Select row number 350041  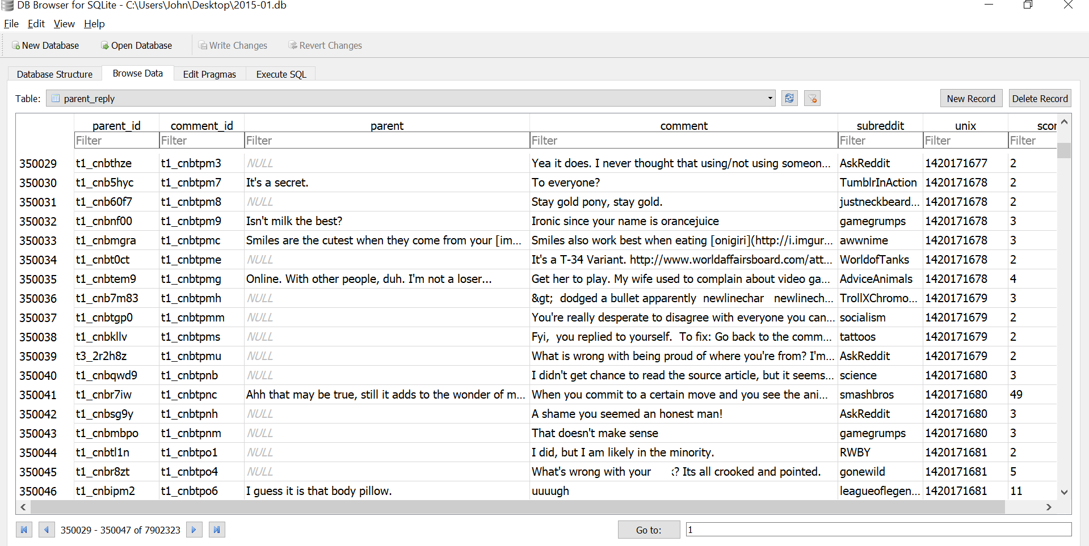(x=38, y=395)
